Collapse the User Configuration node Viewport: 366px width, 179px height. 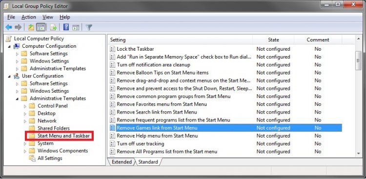pyautogui.click(x=9, y=76)
